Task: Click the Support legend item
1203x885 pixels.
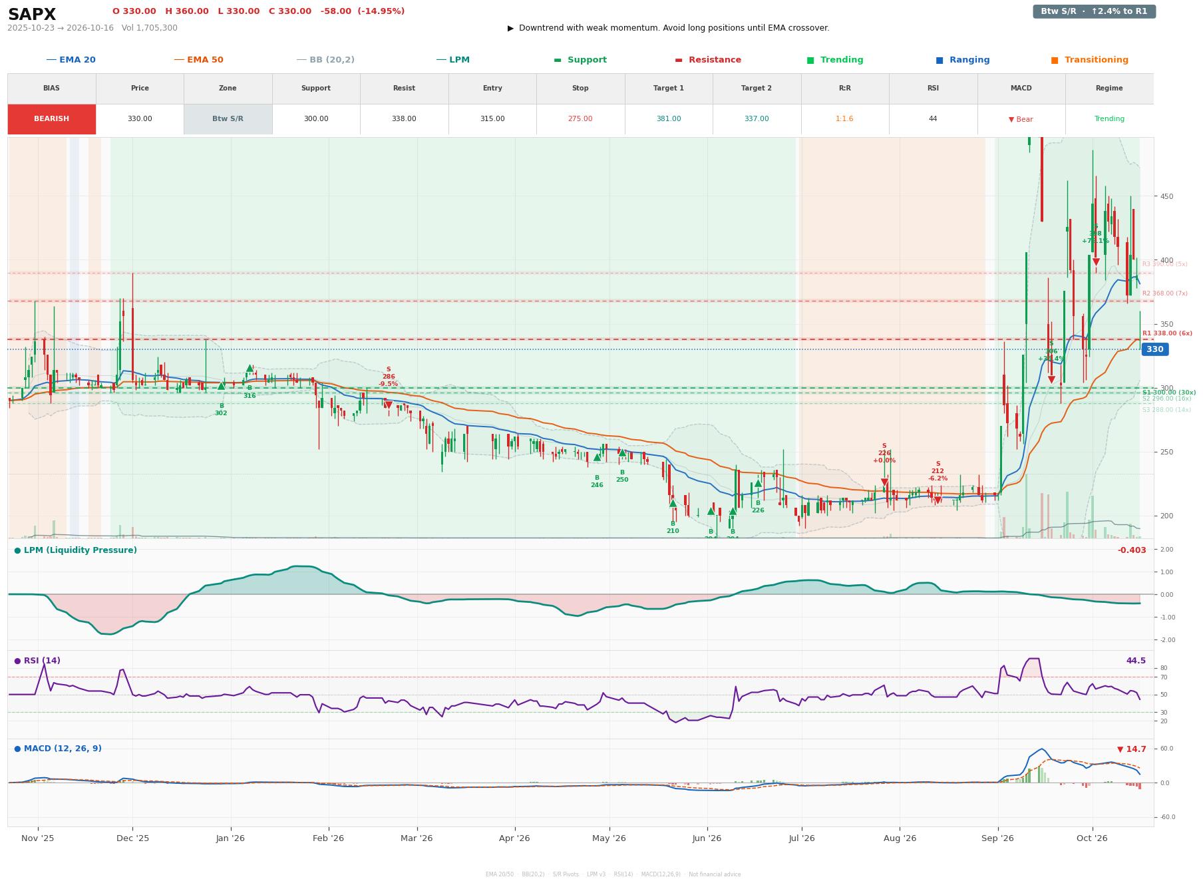Action: click(x=580, y=60)
